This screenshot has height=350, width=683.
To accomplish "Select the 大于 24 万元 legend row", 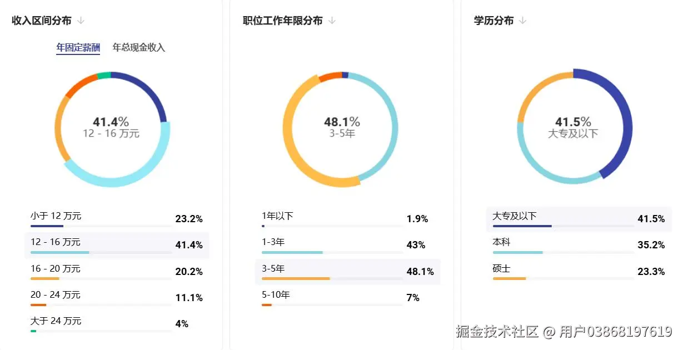I will click(x=117, y=324).
